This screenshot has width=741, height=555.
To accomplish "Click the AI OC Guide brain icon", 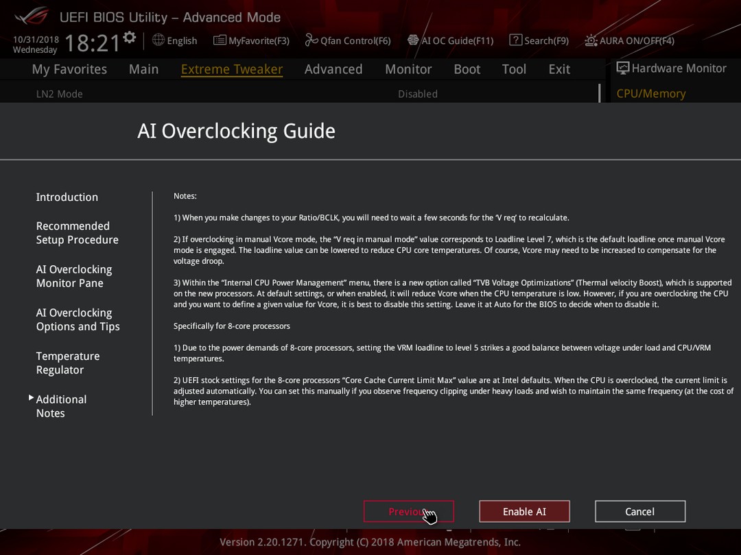I will 413,40.
